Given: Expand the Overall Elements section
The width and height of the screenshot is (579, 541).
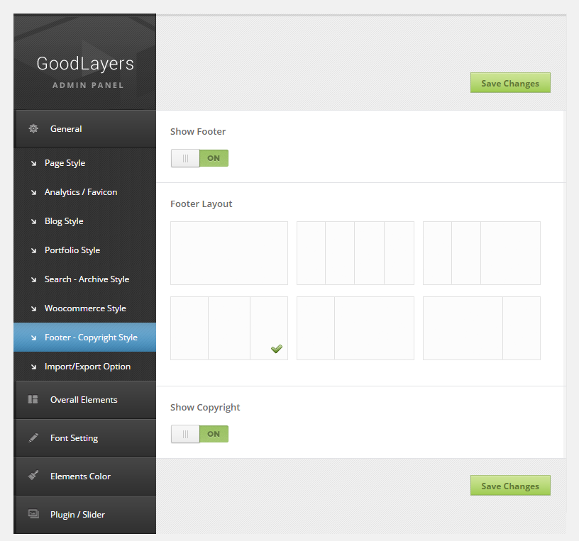Looking at the screenshot, I should [x=85, y=400].
